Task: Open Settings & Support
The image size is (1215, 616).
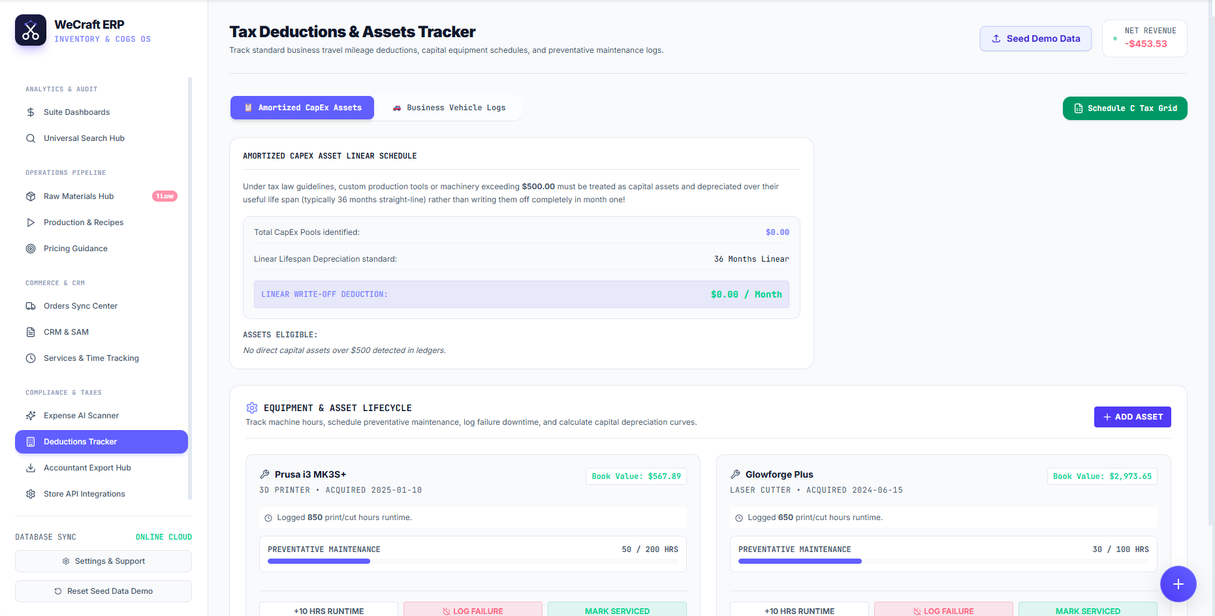Action: tap(103, 561)
